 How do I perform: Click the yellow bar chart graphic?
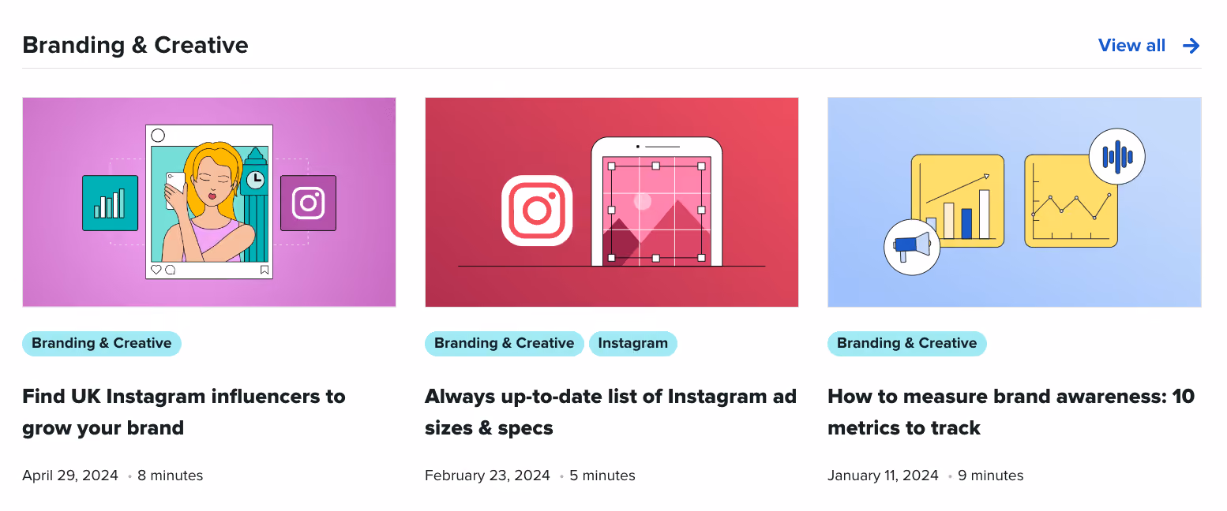point(958,200)
